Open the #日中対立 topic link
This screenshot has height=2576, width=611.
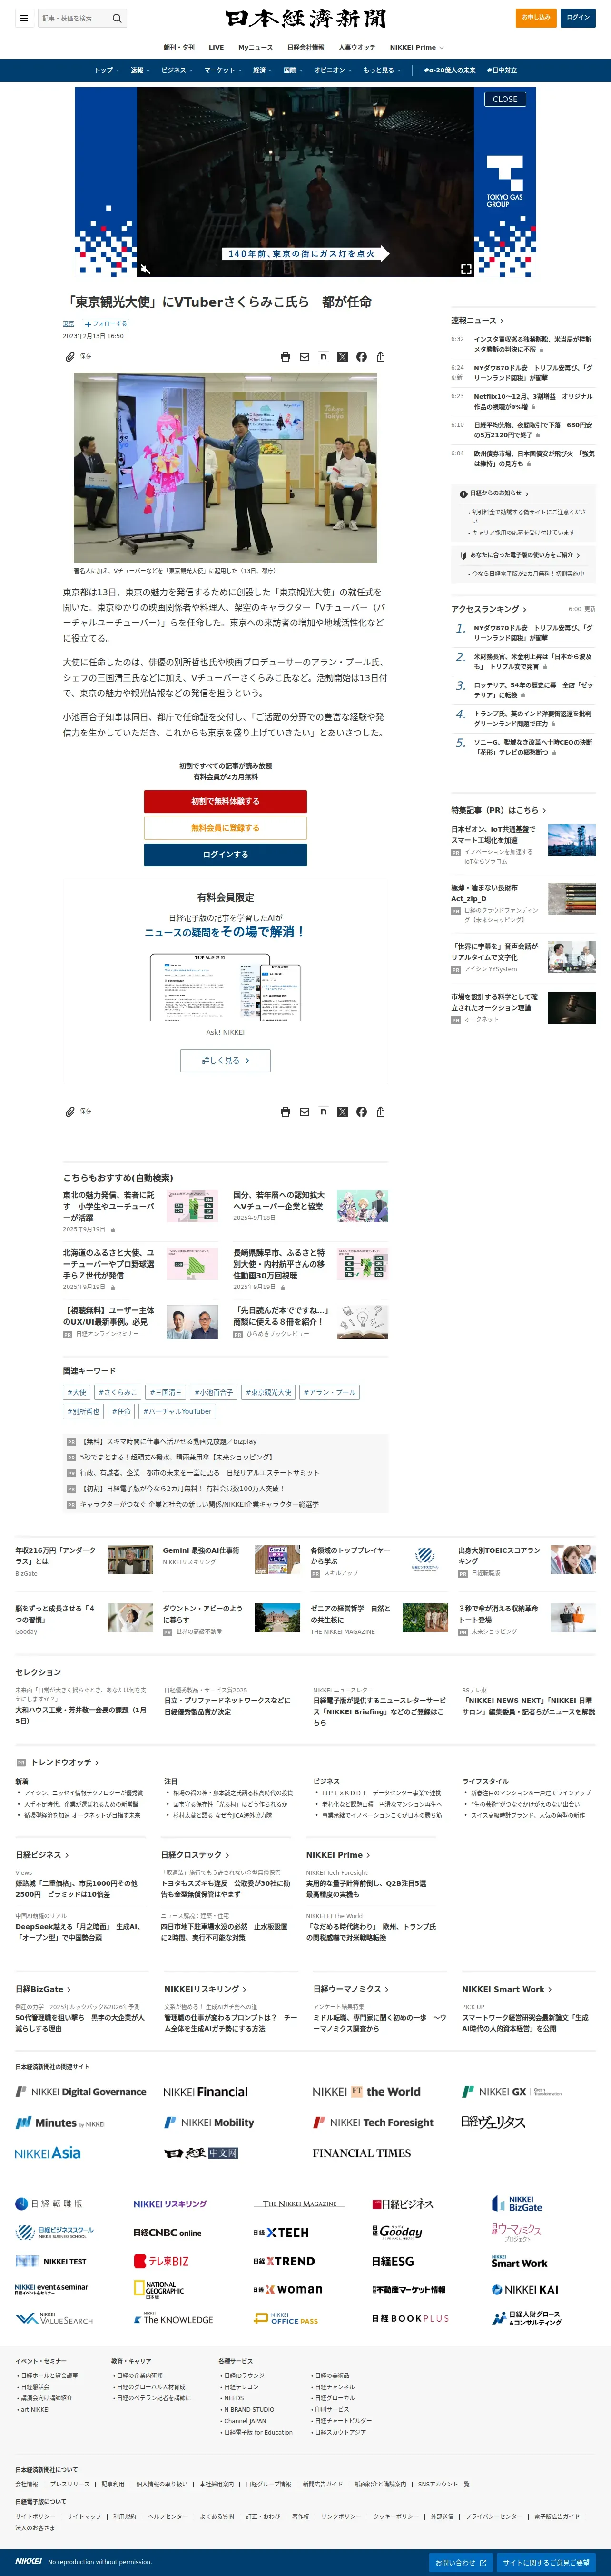502,70
